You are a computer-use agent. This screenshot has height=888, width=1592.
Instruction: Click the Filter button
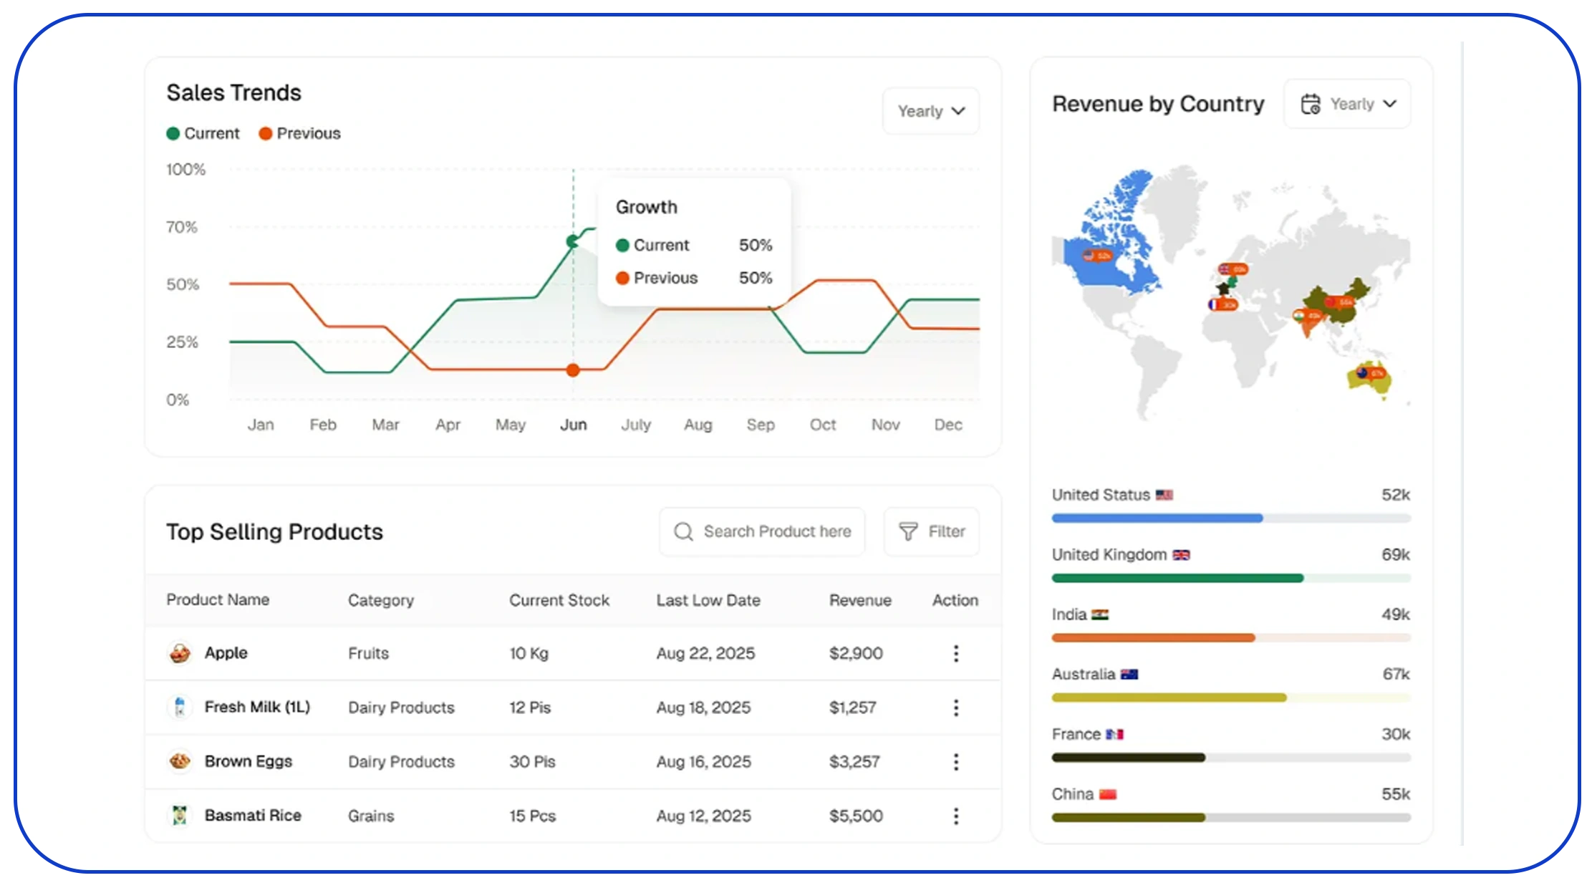coord(931,531)
